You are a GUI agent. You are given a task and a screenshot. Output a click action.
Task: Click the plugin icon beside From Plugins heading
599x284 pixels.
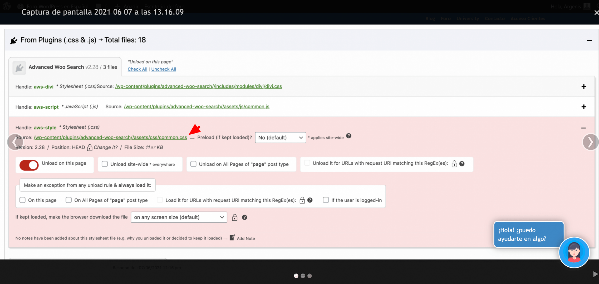pos(14,40)
